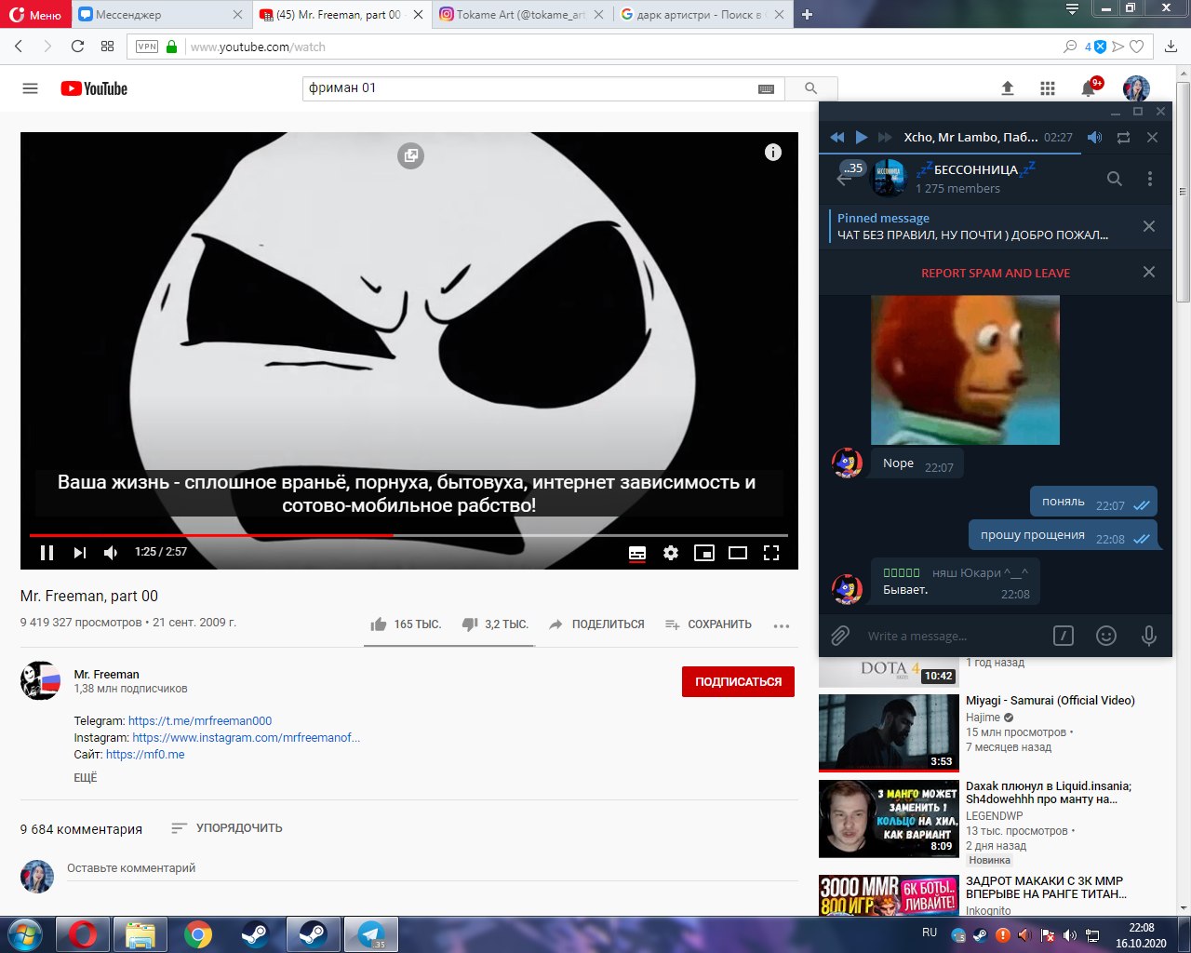Go back to Telegram chat list

tap(845, 179)
